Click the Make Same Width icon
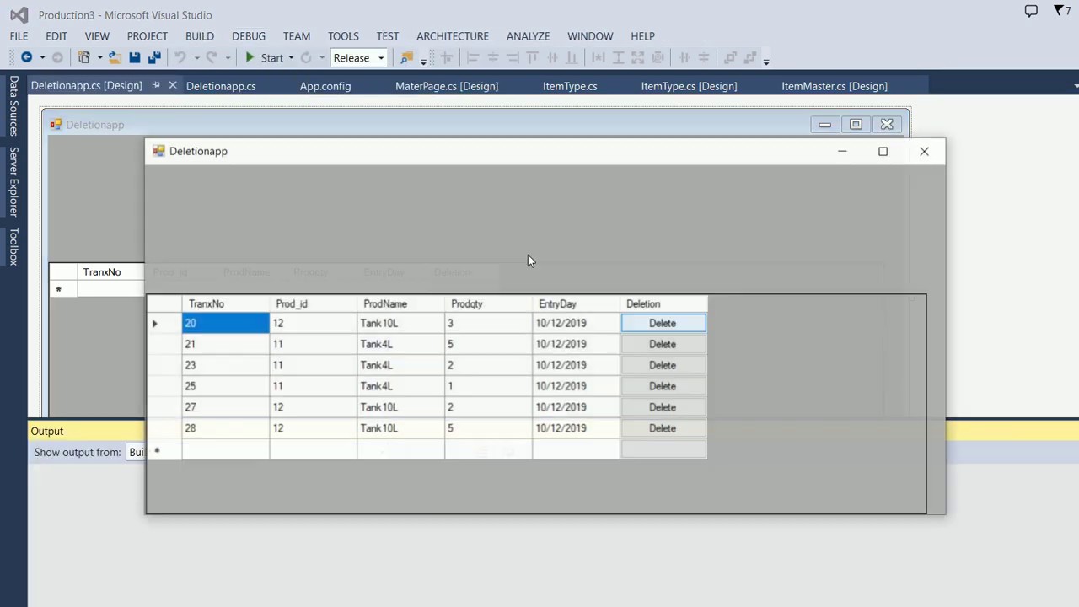This screenshot has height=607, width=1079. [x=599, y=57]
